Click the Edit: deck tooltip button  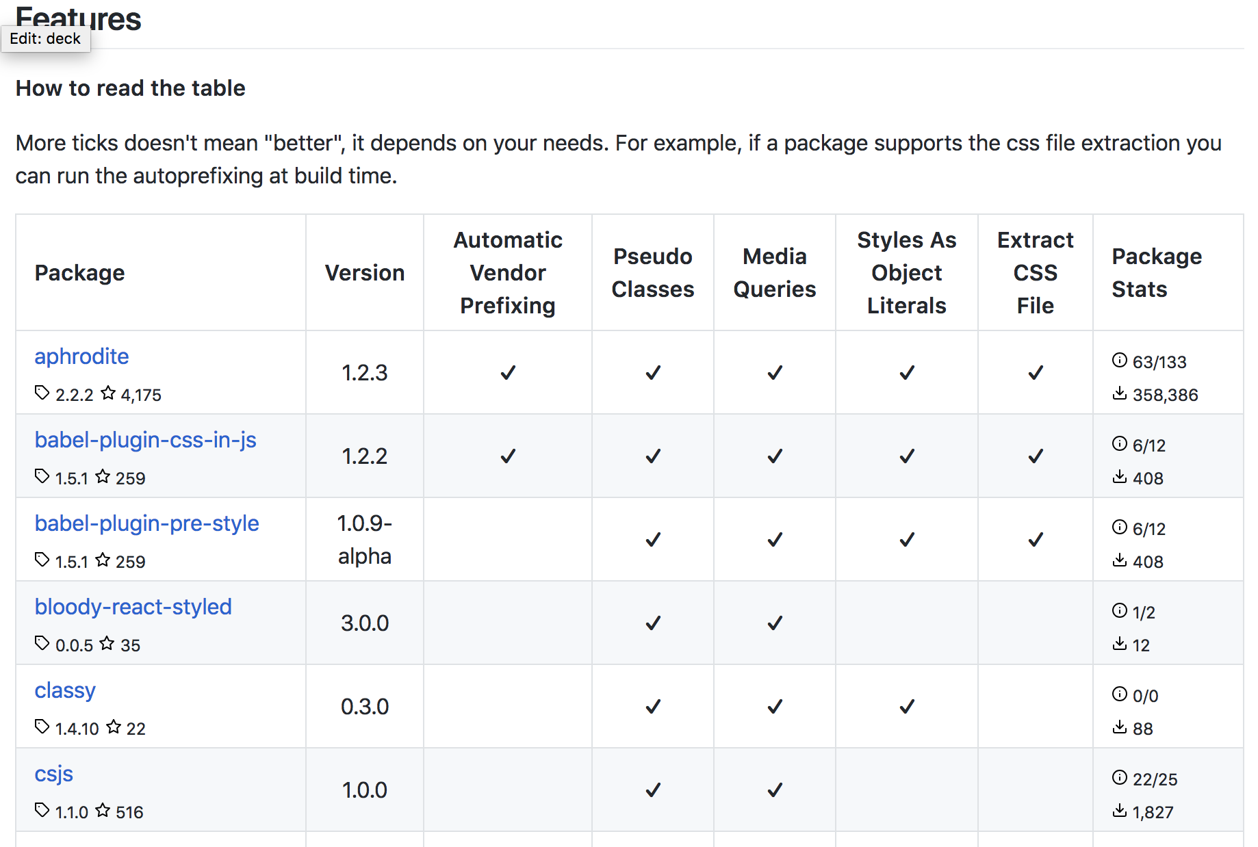(x=45, y=39)
